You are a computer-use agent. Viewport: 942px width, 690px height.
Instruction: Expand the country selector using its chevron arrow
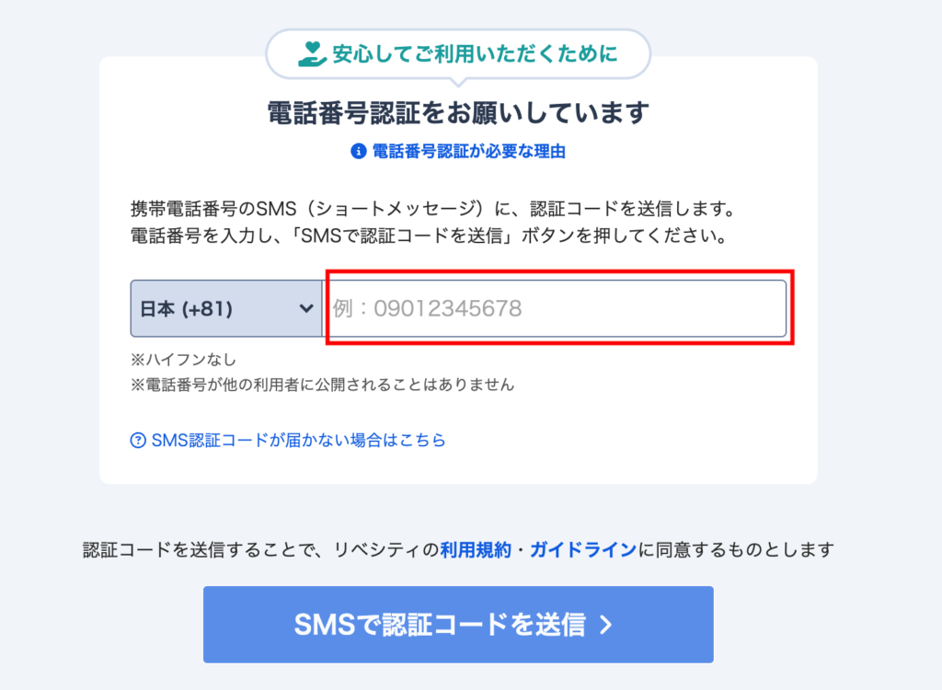(306, 308)
